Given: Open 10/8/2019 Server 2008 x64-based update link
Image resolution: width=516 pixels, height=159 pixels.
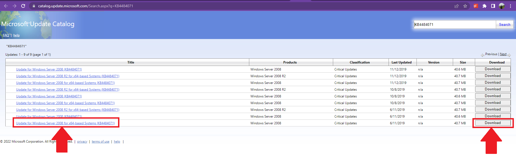Looking at the screenshot, I should click(x=65, y=103).
